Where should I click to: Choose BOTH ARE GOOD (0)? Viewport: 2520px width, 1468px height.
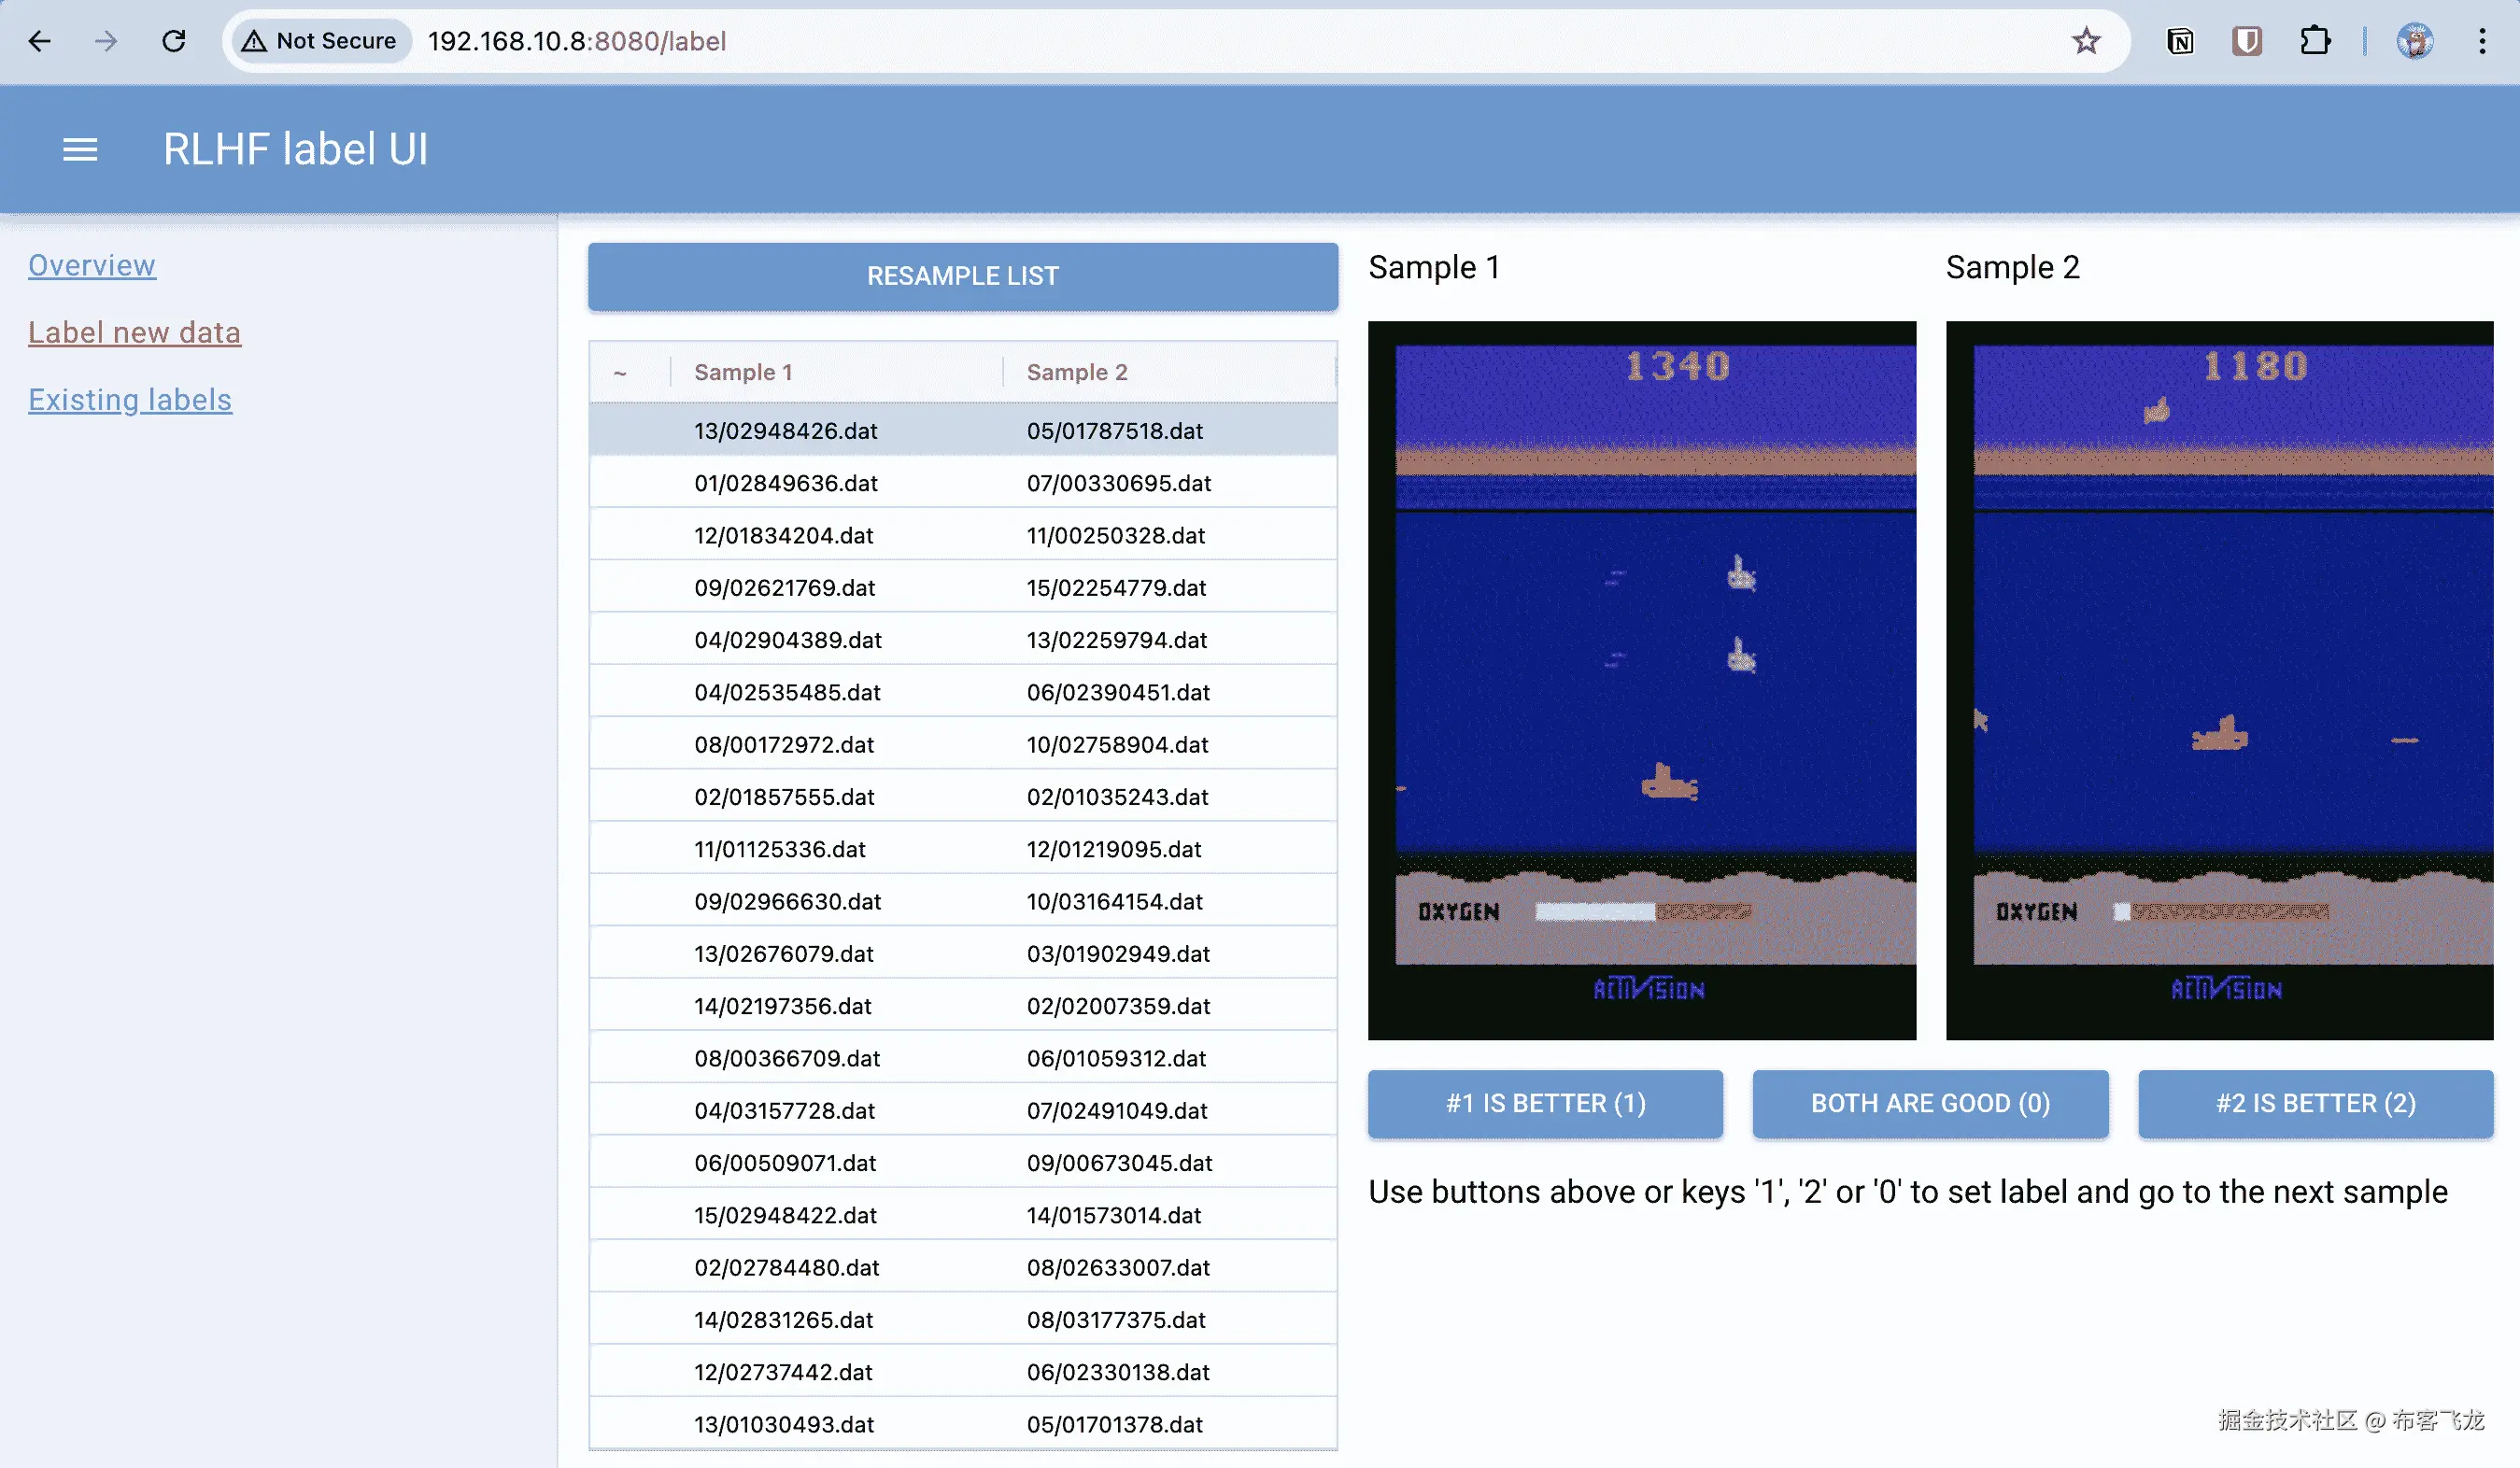point(1930,1103)
